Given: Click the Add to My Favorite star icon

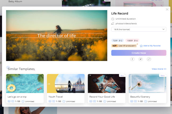Looking at the screenshot, I should [141, 46].
